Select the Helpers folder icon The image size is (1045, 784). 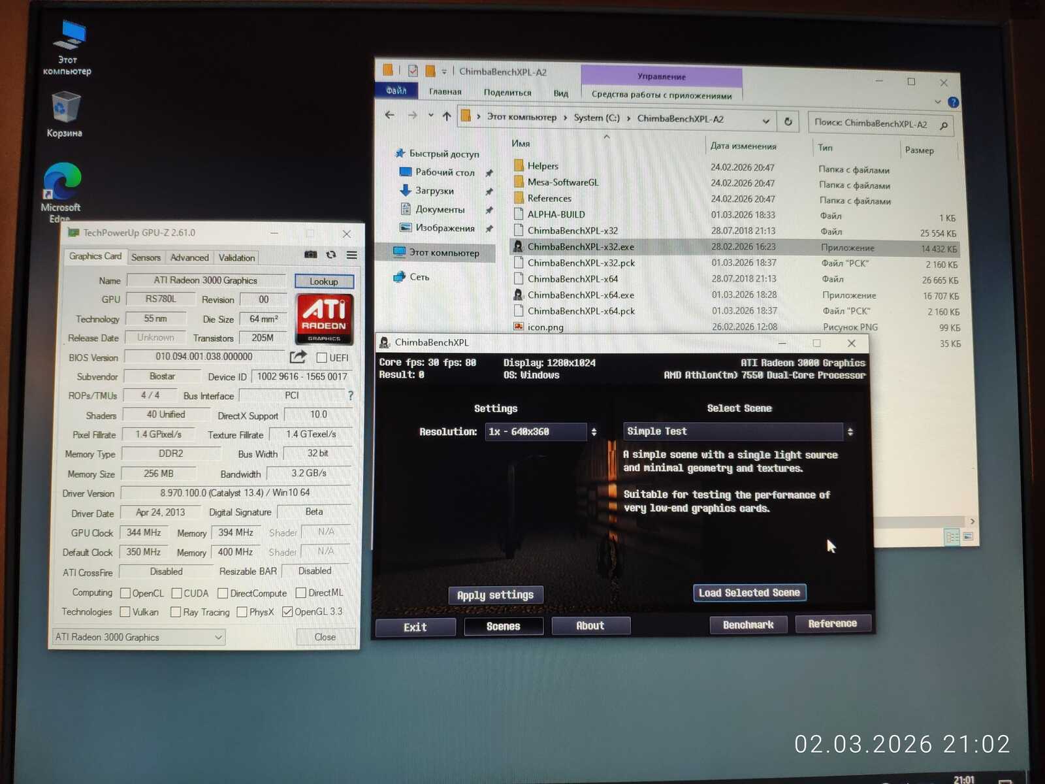(519, 165)
